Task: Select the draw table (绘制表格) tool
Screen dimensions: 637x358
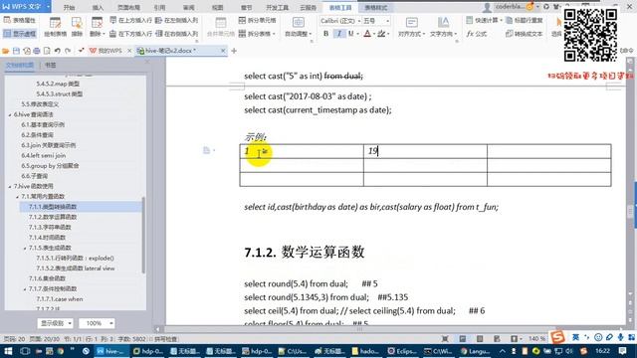Action: pos(55,27)
